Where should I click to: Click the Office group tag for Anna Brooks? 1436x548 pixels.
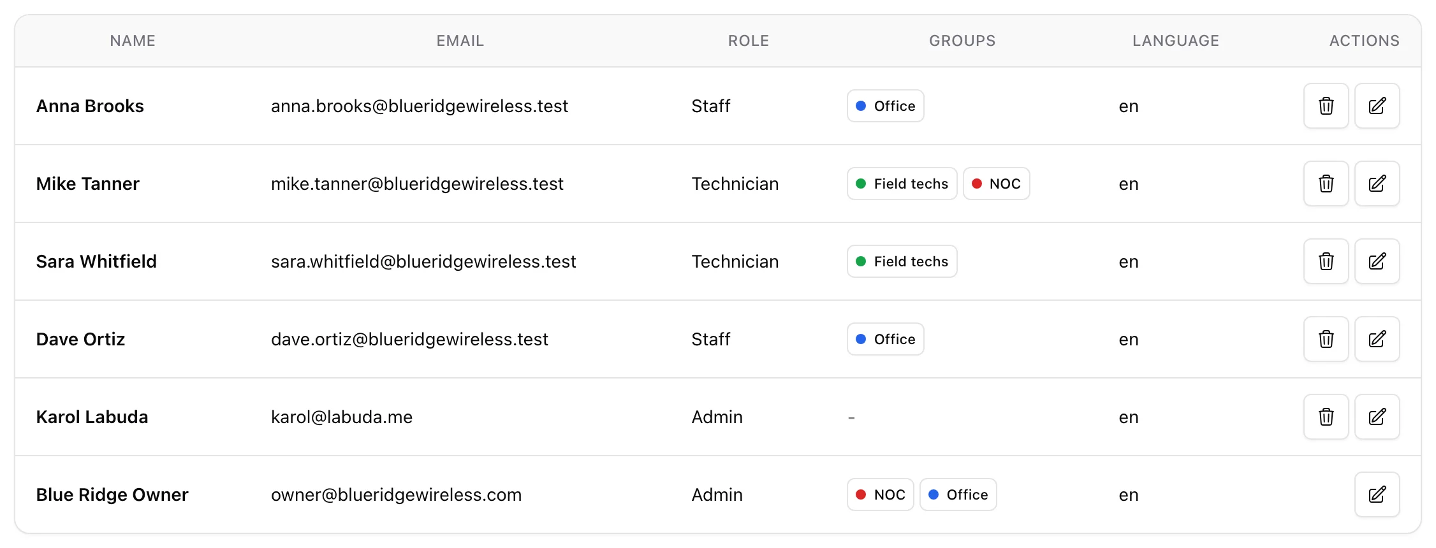point(885,106)
